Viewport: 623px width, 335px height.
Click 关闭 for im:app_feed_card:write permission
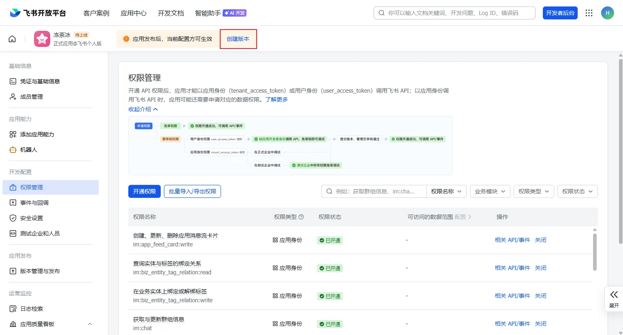tap(540, 240)
